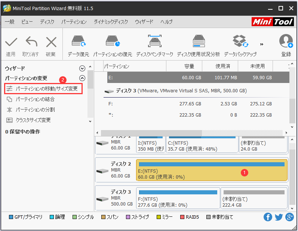Click the 0 pending operations (保留中の操作) label
The image size is (298, 231).
[22, 132]
